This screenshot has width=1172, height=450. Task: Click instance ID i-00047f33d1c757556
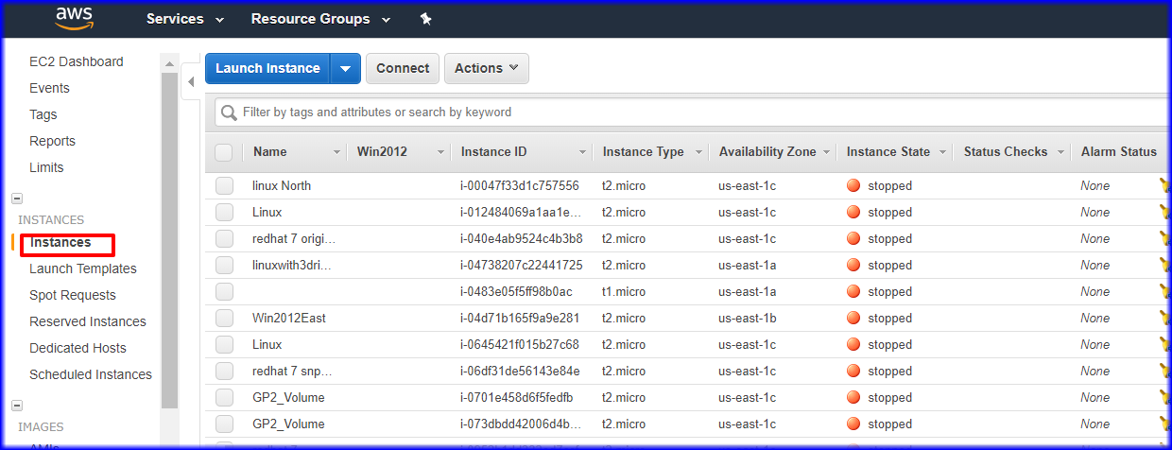(x=520, y=186)
